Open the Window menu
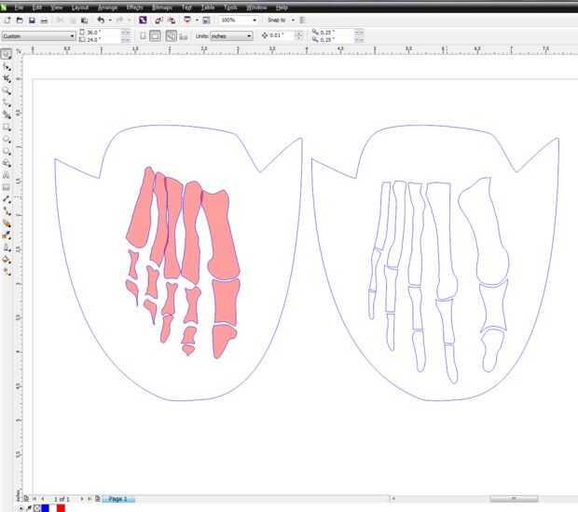 256,7
